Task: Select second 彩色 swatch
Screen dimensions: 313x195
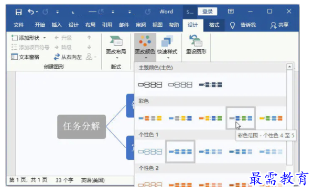Action: tap(180, 118)
